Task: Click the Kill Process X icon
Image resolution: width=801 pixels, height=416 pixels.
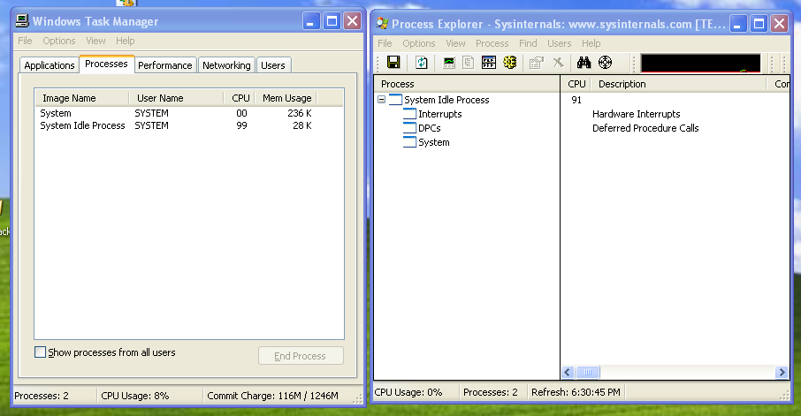Action: pos(559,63)
